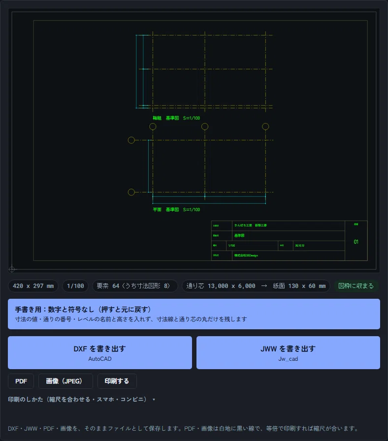This screenshot has width=388, height=441.
Task: Expand the 印刷のしかた instructions section
Action: click(82, 399)
